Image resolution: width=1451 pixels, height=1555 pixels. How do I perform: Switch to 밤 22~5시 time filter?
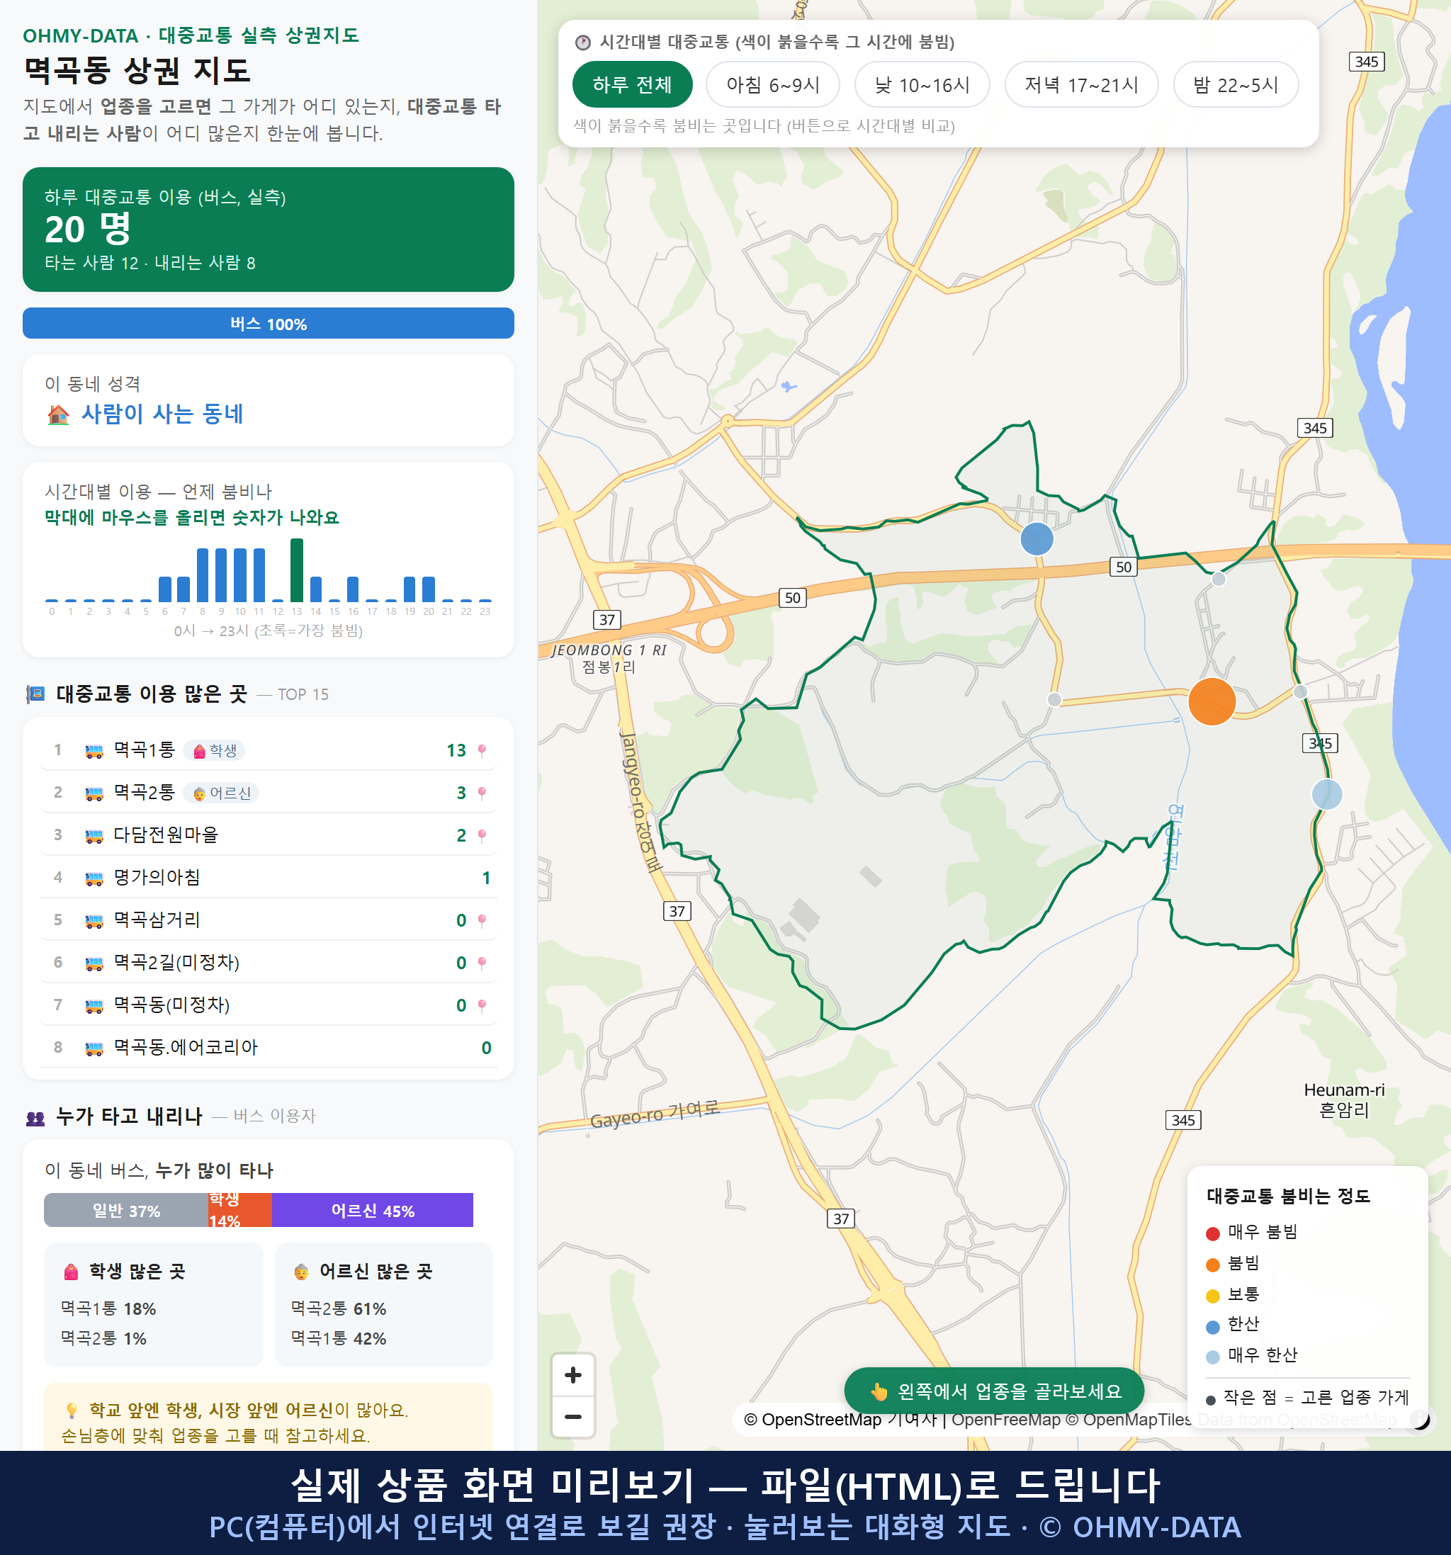[x=1236, y=84]
